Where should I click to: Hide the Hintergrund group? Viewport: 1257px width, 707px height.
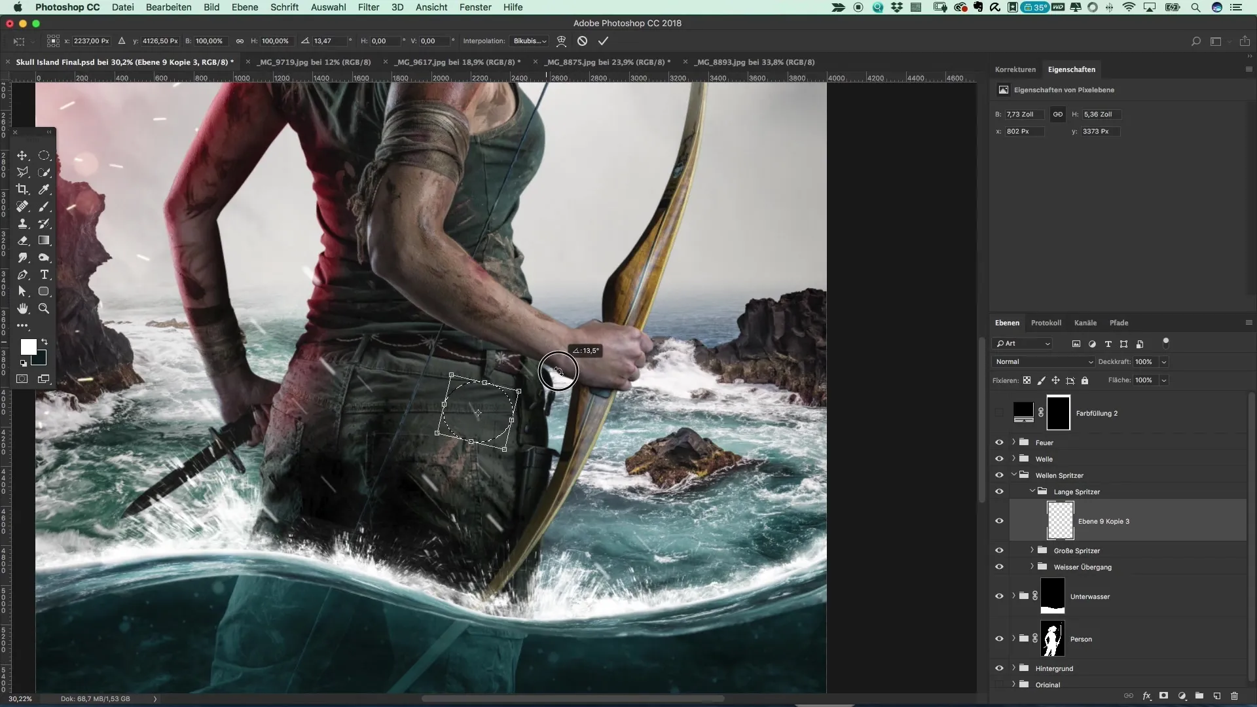coord(999,668)
